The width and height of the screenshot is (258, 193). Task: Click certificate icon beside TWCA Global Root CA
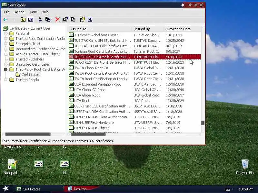point(71,68)
